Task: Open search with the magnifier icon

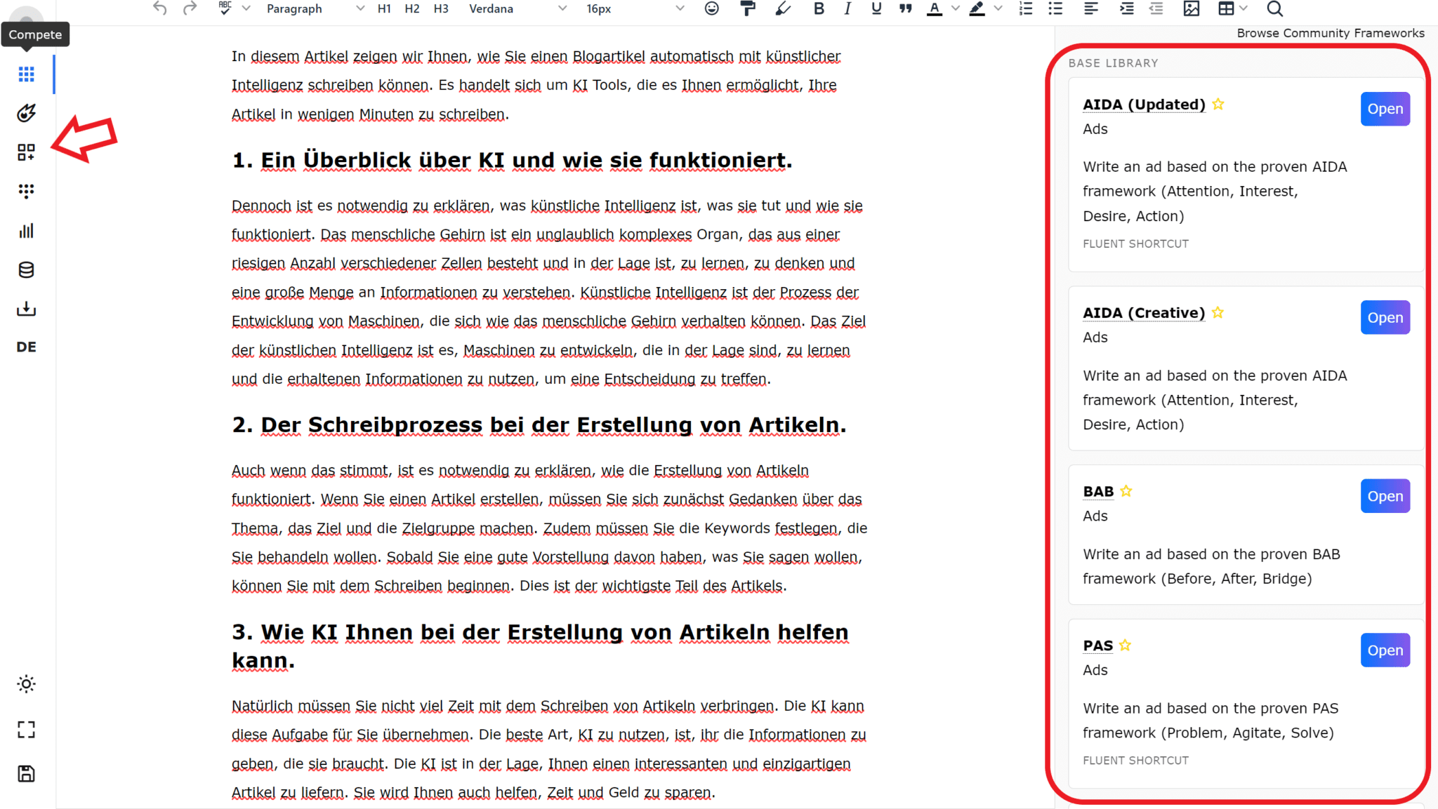Action: click(1274, 9)
